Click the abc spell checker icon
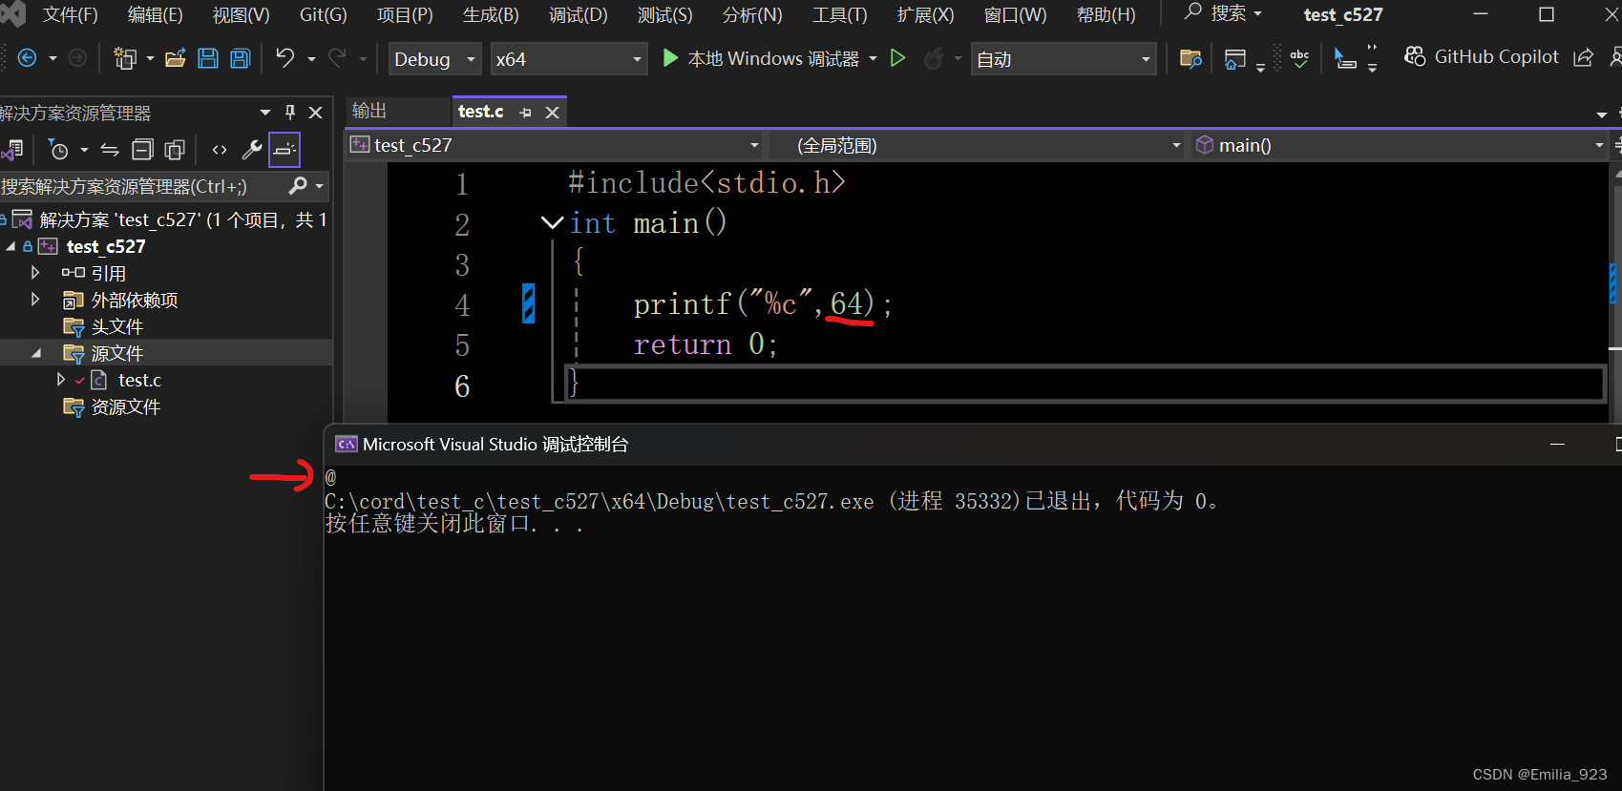This screenshot has height=791, width=1622. coord(1299,58)
